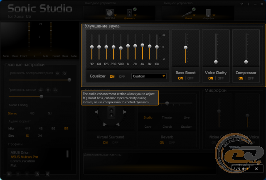266x180 pixels.
Task: Open the Custom equalizer preset dropdown
Action: [x=149, y=76]
